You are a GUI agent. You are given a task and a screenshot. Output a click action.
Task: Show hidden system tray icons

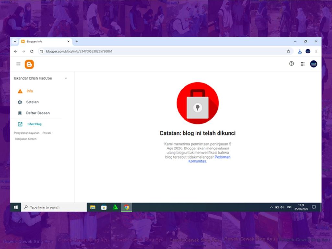pyautogui.click(x=271, y=207)
